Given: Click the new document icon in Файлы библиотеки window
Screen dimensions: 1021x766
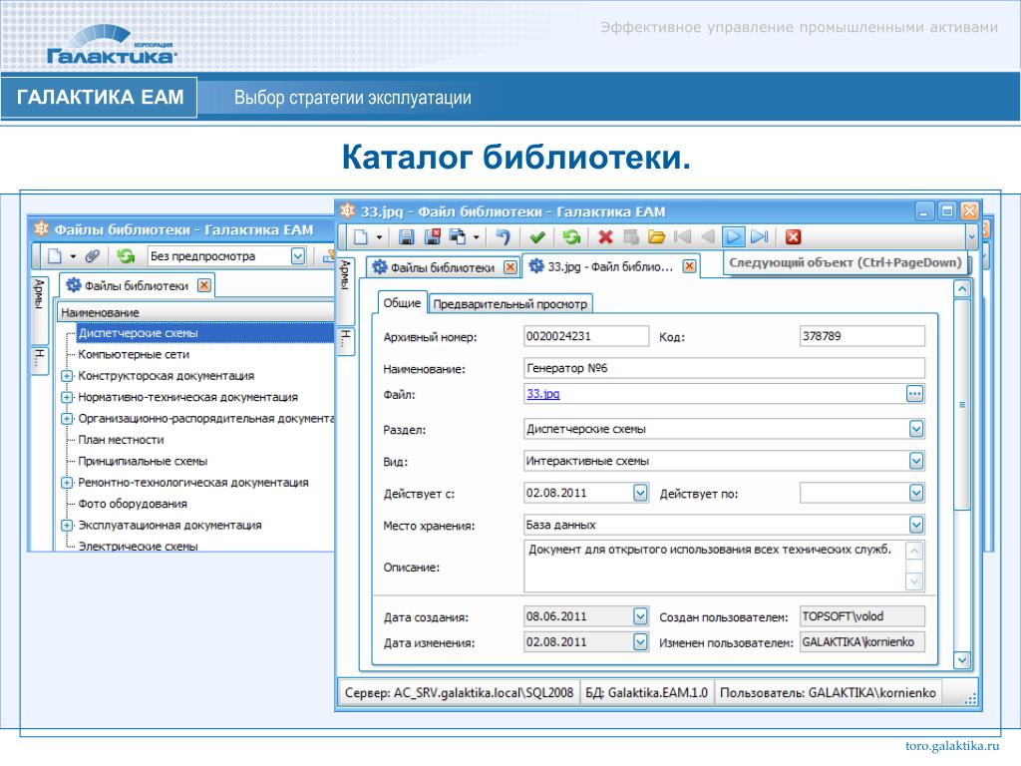Looking at the screenshot, I should click(54, 256).
